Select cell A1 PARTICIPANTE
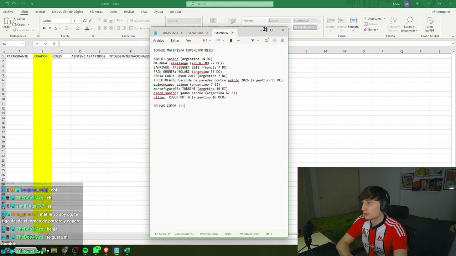This screenshot has width=456, height=256. click(19, 56)
